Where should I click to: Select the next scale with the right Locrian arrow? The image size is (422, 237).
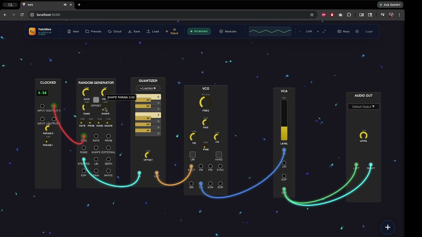click(155, 88)
